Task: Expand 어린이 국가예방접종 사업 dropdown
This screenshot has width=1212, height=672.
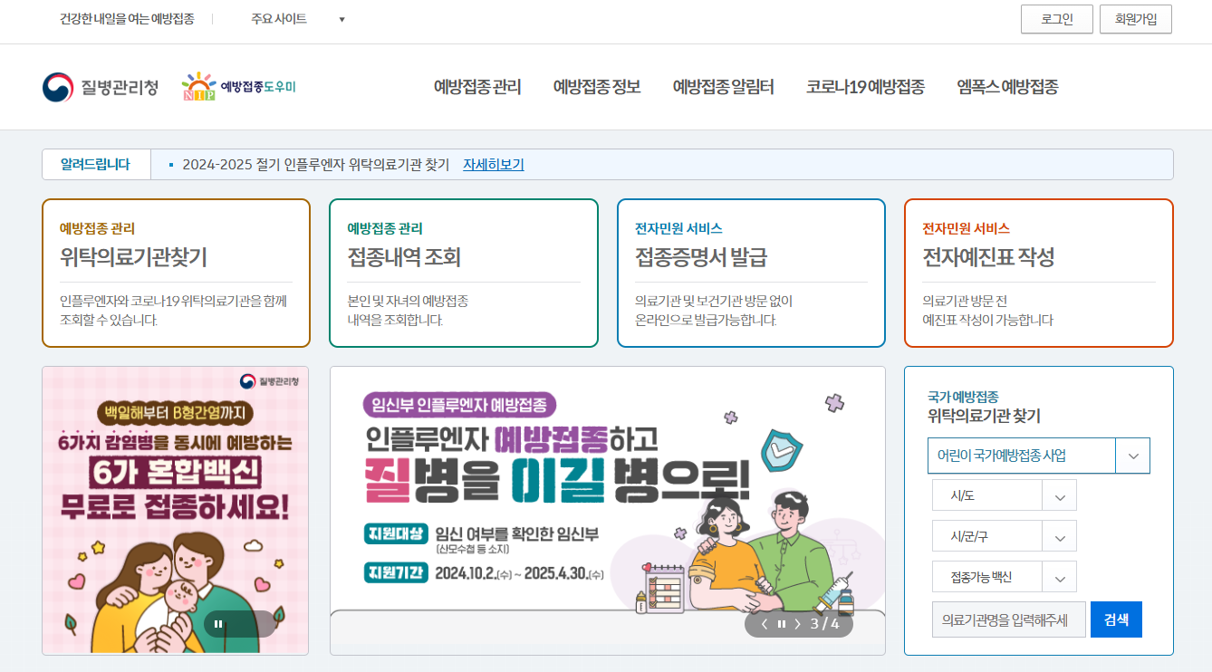Action: (x=1039, y=456)
